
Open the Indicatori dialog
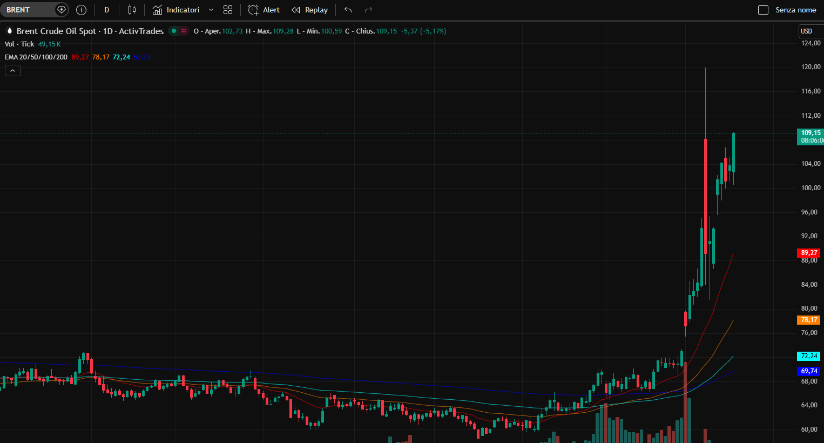coord(176,10)
